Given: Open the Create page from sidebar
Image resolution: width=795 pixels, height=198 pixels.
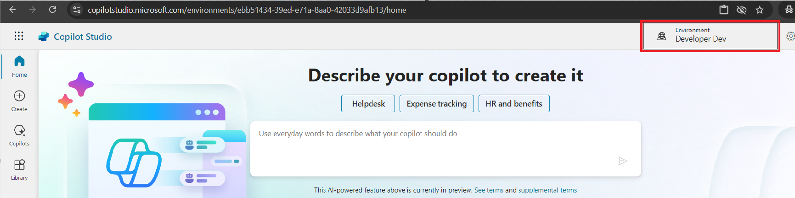Looking at the screenshot, I should tap(19, 101).
